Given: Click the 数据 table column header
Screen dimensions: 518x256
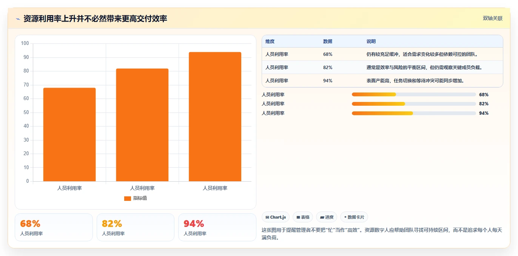Looking at the screenshot, I should click(x=328, y=42).
